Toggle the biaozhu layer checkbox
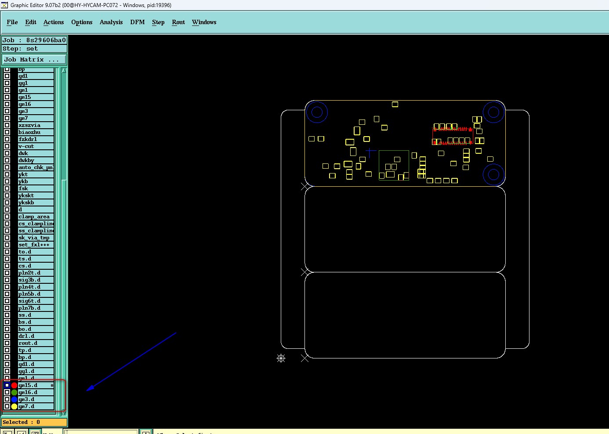 point(7,132)
